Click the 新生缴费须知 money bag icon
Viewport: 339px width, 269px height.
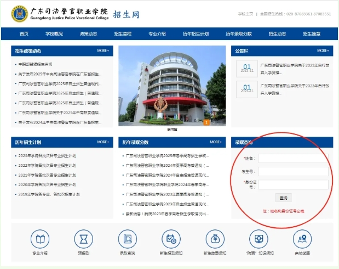point(215,239)
